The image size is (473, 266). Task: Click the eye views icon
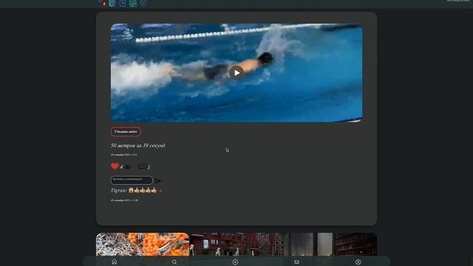pos(128,167)
